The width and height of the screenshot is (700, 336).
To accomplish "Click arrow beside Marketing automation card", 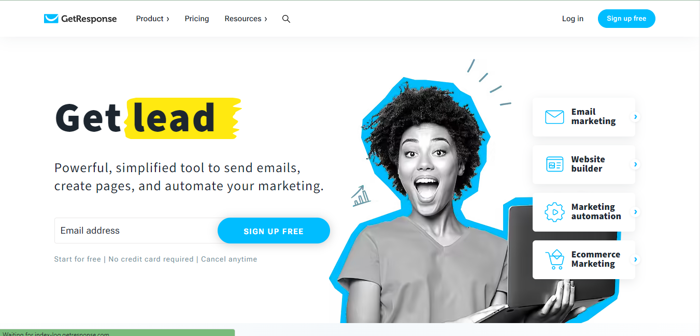I will click(x=635, y=212).
